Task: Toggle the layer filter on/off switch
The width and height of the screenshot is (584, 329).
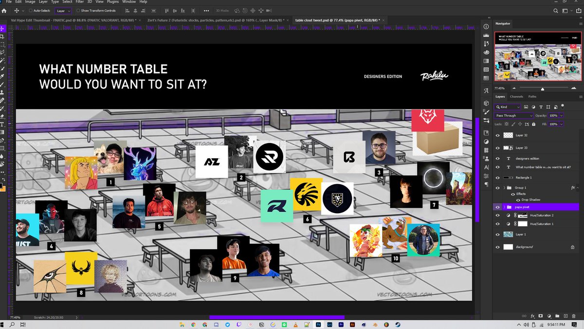Action: [564, 107]
